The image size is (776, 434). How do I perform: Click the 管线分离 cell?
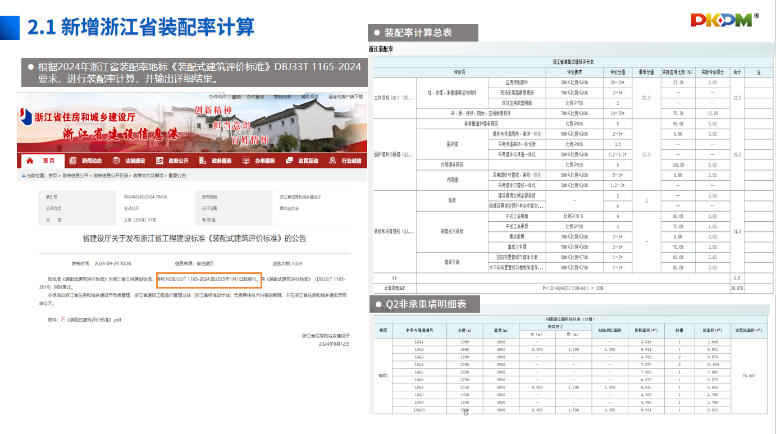[453, 262]
